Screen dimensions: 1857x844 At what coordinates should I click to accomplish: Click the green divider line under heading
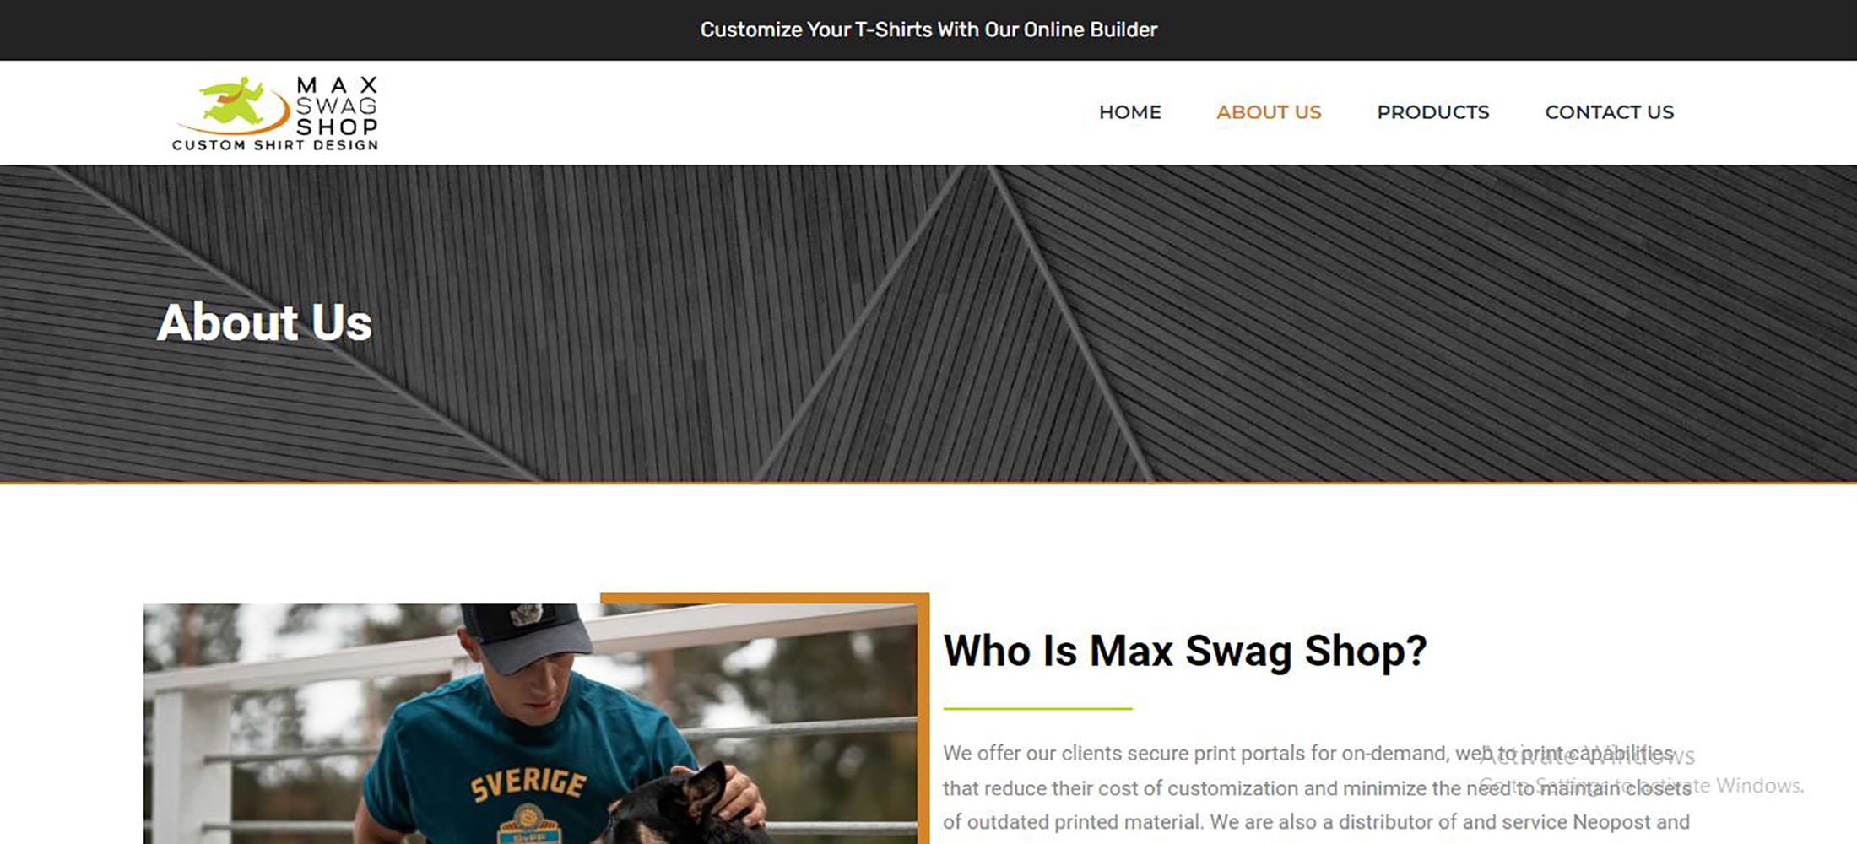click(1037, 709)
